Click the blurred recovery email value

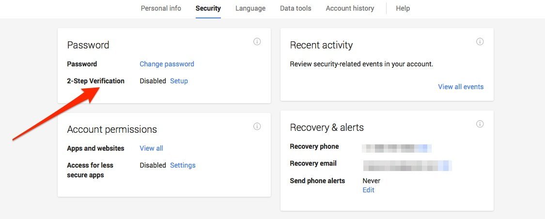coord(407,166)
